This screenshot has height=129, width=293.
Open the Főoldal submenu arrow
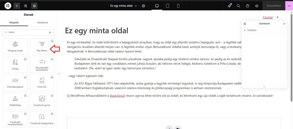[278, 17]
